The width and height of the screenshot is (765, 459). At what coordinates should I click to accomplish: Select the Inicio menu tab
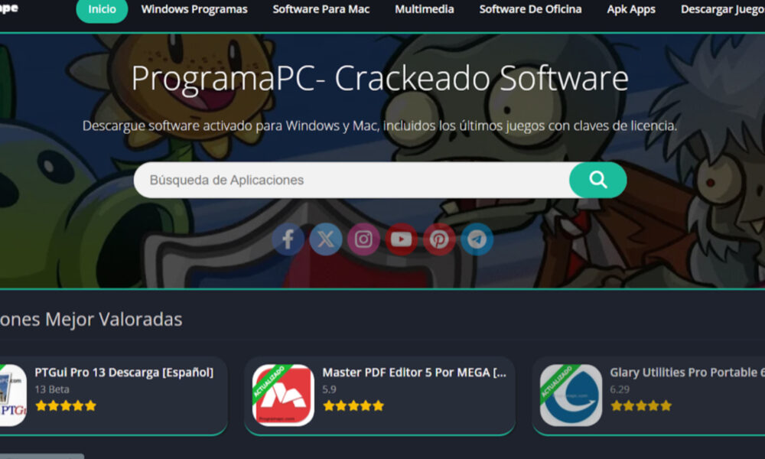click(x=102, y=9)
